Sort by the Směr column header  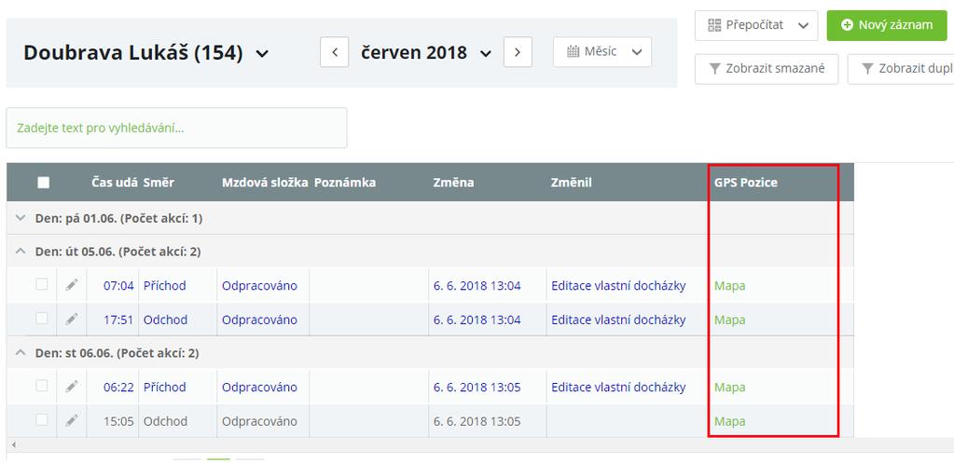pyautogui.click(x=159, y=182)
